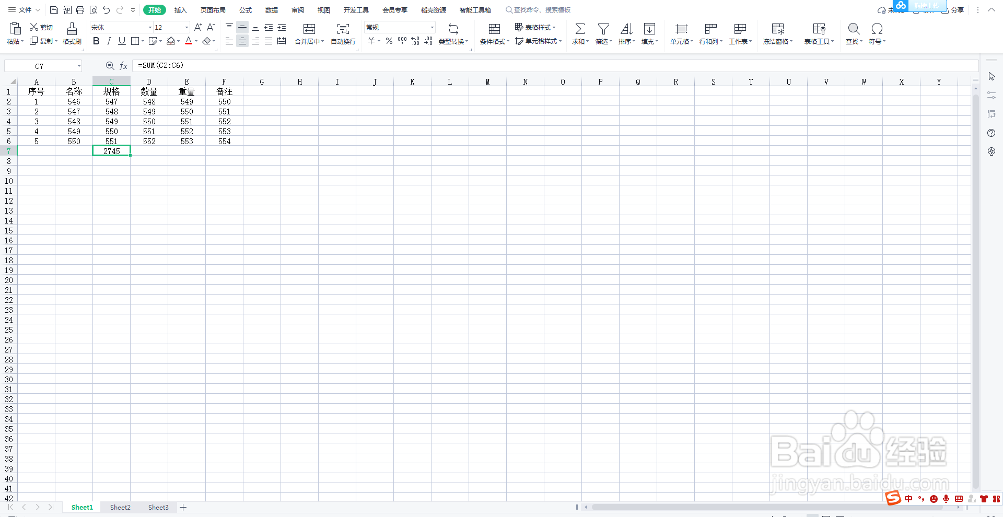The image size is (1003, 517).
Task: Expand the Name Box dropdown arrow
Action: coord(79,66)
